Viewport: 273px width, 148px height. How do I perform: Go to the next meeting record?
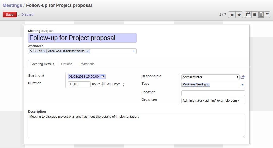coord(239,15)
